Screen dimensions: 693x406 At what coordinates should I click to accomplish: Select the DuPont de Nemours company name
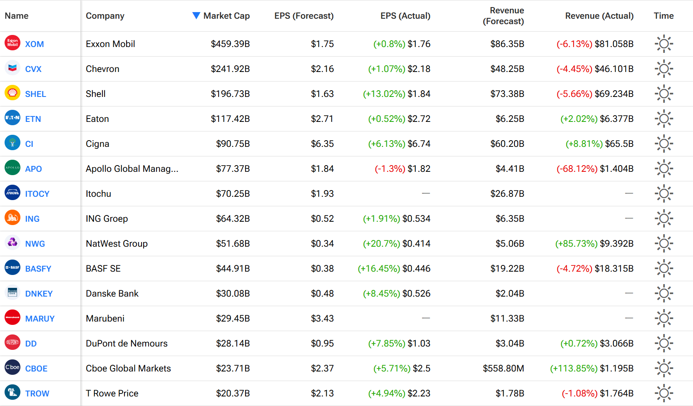(127, 343)
